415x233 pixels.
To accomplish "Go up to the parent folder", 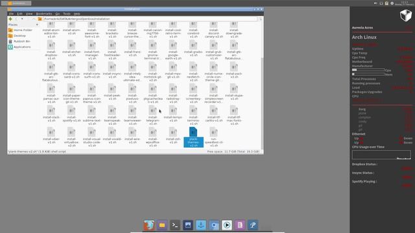I will (34, 19).
